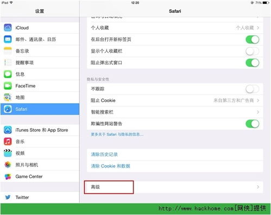This screenshot has width=271, height=215.
Task: Tap 设置 title in sidebar header
Action: [40, 11]
